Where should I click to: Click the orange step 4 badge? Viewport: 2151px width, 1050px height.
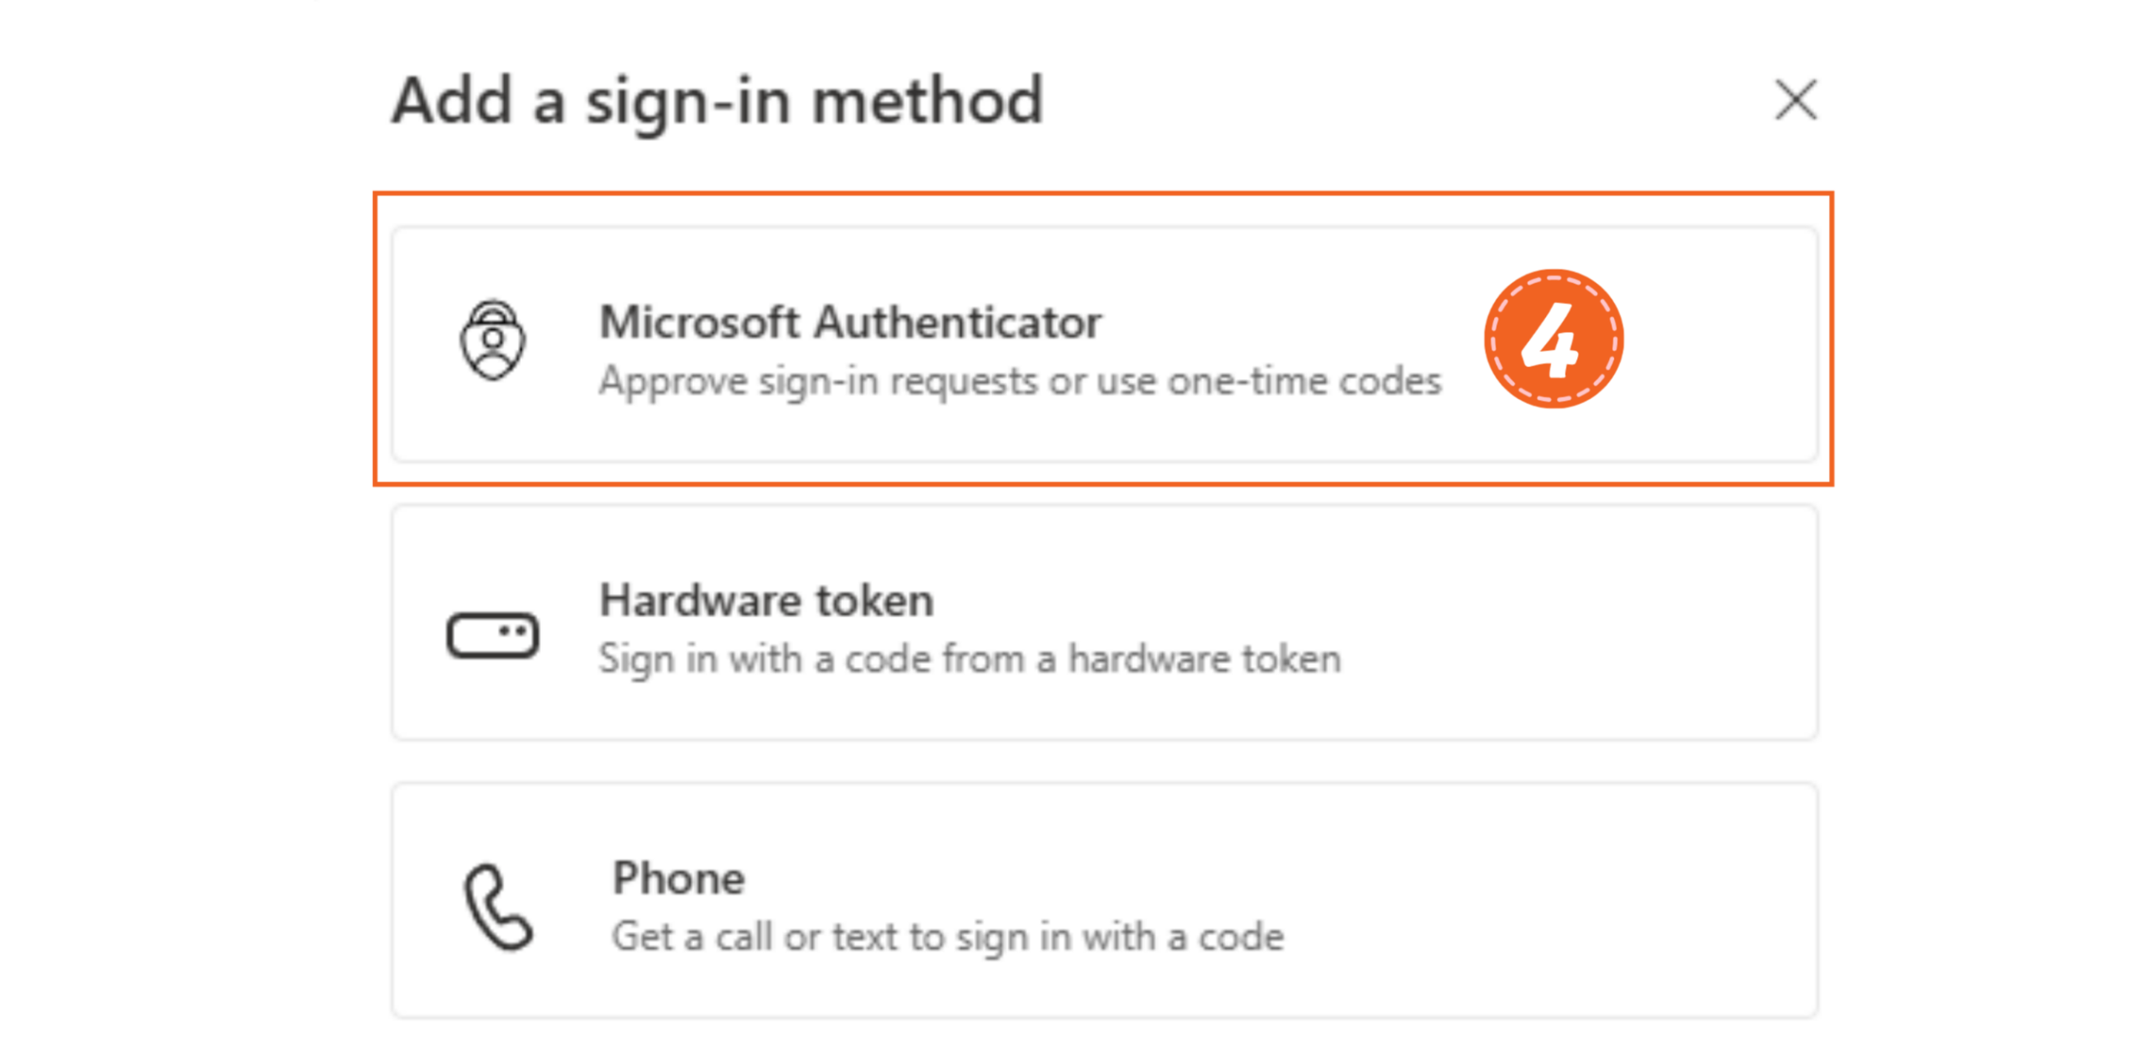(x=1552, y=339)
